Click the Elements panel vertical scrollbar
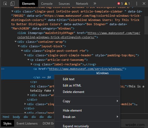 tap(146, 26)
